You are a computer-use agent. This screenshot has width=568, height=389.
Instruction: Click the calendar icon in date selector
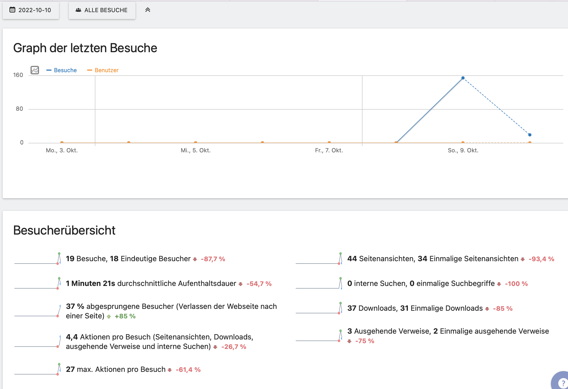[x=12, y=10]
